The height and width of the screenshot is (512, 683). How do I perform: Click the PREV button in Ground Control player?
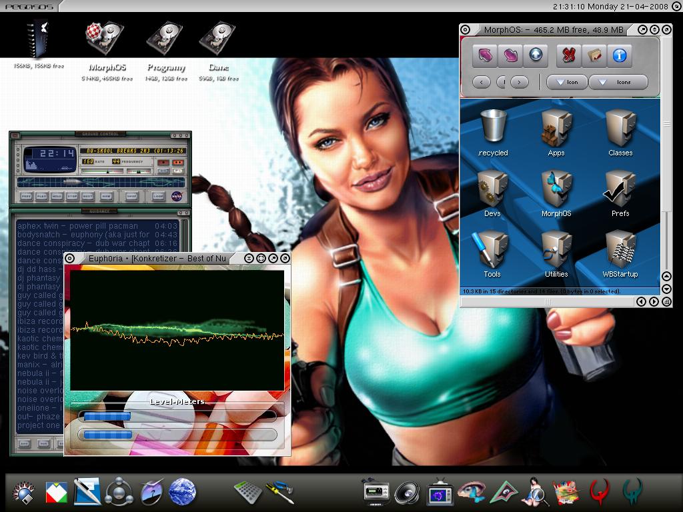27,197
